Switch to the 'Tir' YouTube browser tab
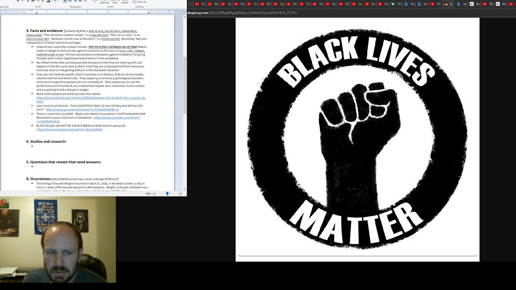This screenshot has height=290, width=516. 252,4
